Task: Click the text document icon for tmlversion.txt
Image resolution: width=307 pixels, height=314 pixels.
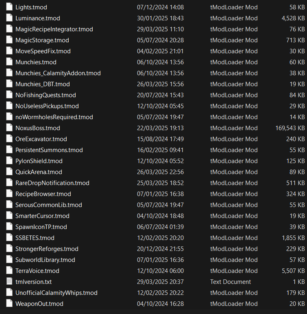Action: pyautogui.click(x=9, y=281)
